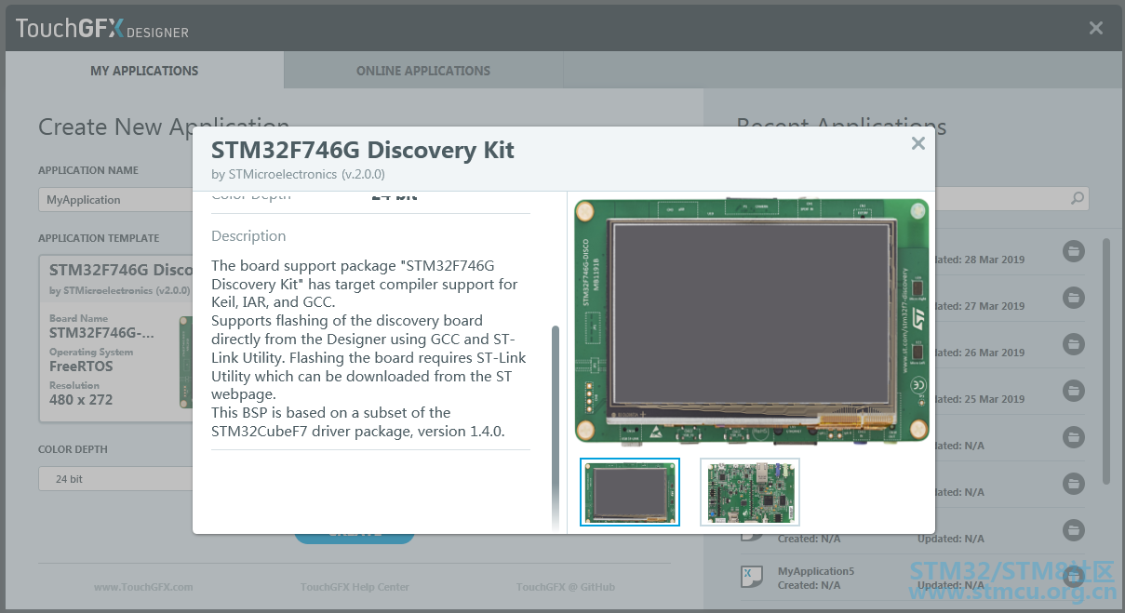Screen dimensions: 1125x613
Task: Click the 'by STMicroelectronics (v.2.0.0)' popup subtitle
Action: (x=298, y=174)
